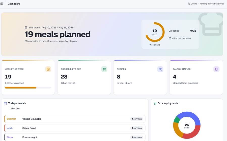Click the Dinner label
Image resolution: width=227 pixels, height=141 pixels.
point(10,137)
